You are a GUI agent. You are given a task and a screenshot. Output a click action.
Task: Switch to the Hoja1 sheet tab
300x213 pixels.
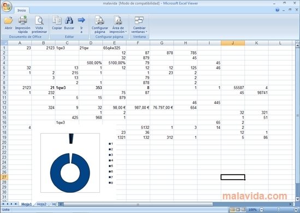[26, 204]
